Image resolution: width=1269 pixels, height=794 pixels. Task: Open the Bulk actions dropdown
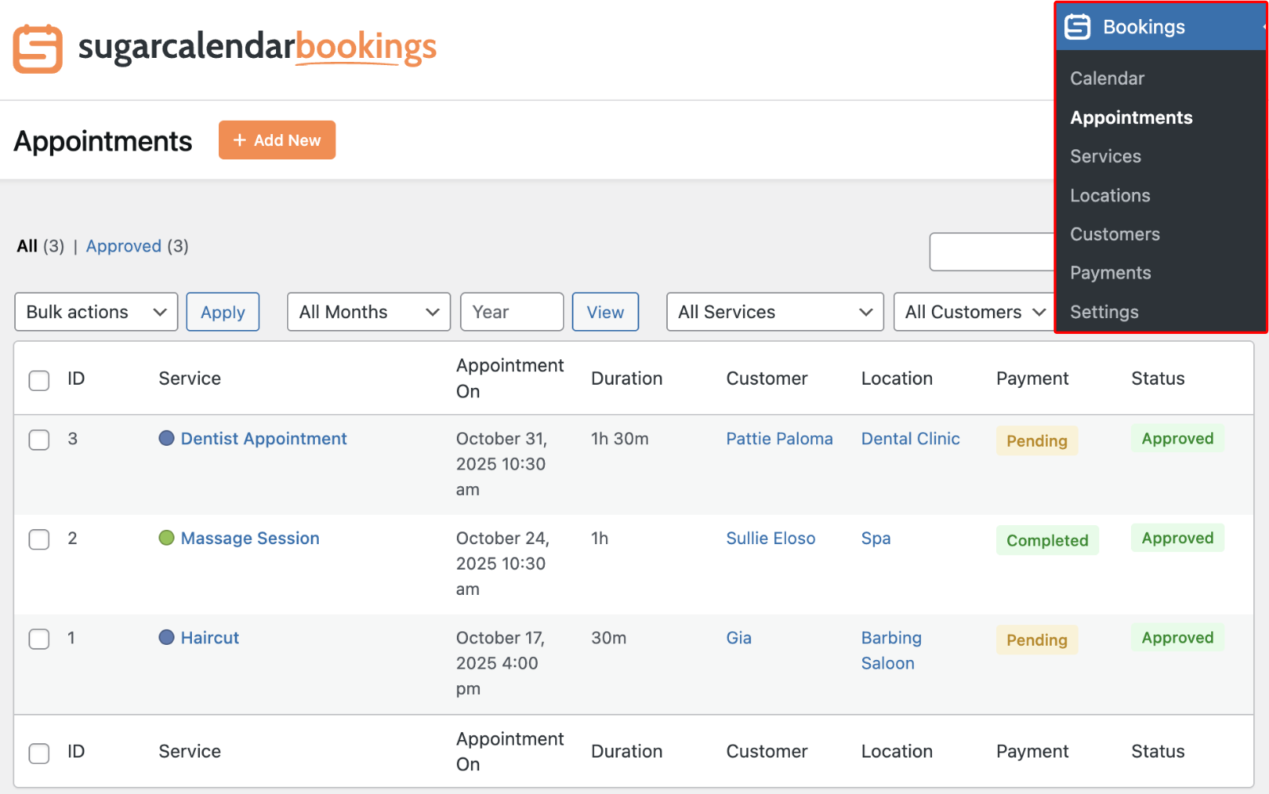[95, 312]
